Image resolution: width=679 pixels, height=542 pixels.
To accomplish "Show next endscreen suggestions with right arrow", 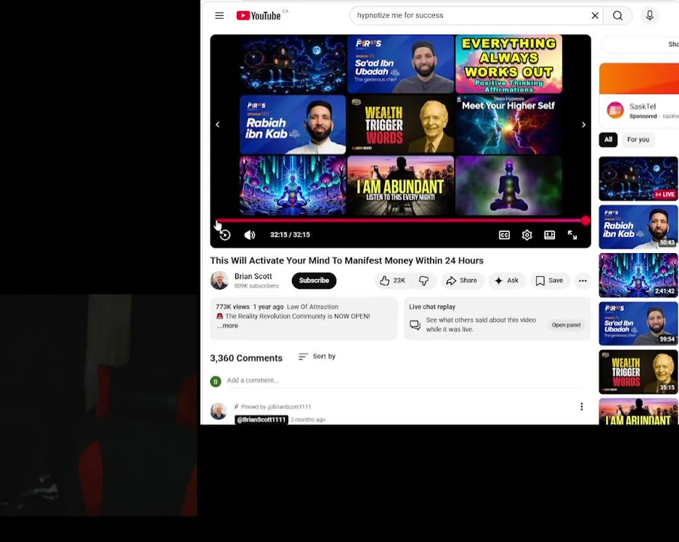I will coord(584,125).
